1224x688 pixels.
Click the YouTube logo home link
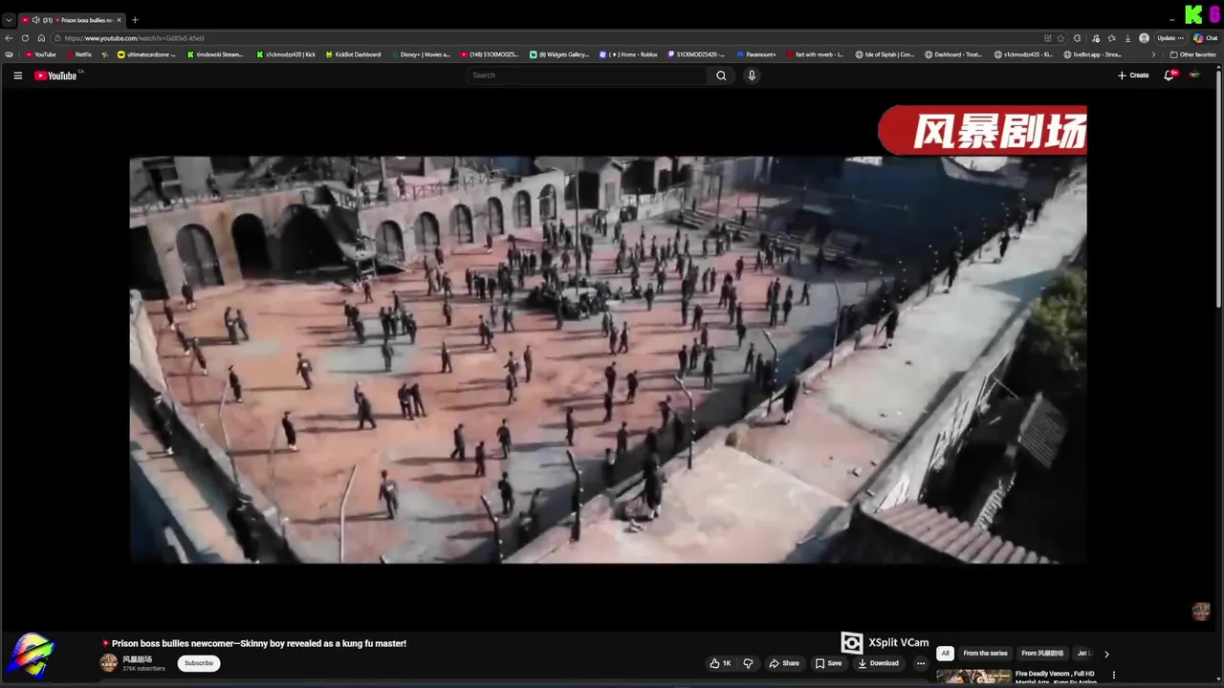pyautogui.click(x=57, y=75)
